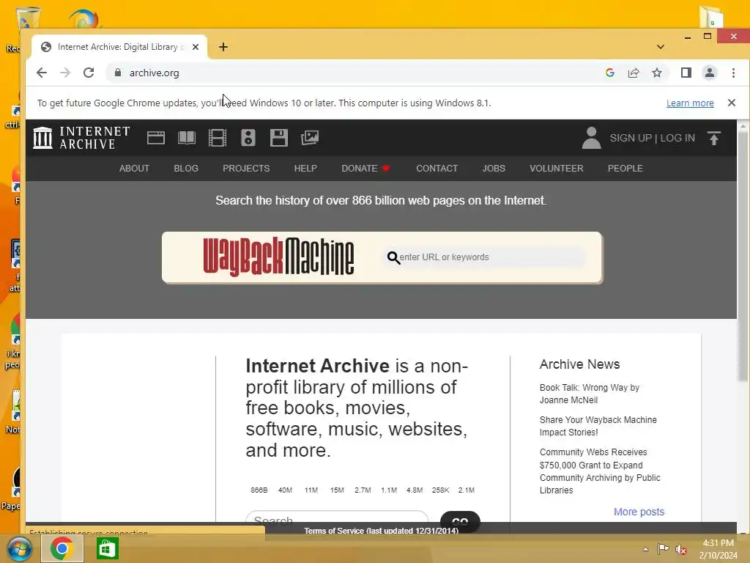Click the 11M count label
Image resolution: width=750 pixels, height=563 pixels.
click(x=311, y=490)
